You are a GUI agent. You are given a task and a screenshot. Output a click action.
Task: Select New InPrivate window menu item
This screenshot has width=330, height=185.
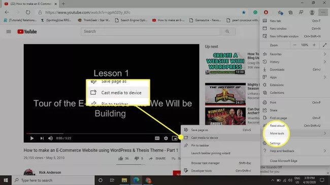(x=294, y=36)
